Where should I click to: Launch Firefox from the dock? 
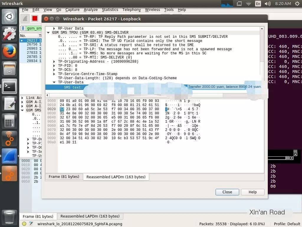[x=9, y=51]
